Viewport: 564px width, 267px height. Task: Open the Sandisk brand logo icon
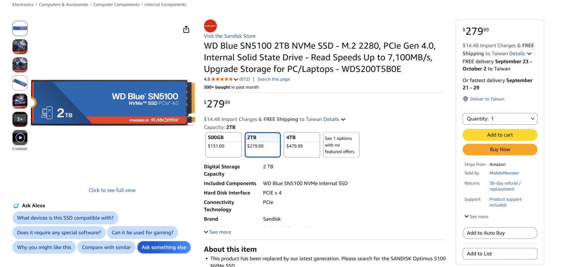(x=210, y=26)
